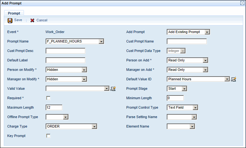Toggle the Key Prompt checkbox

pyautogui.click(x=48, y=136)
